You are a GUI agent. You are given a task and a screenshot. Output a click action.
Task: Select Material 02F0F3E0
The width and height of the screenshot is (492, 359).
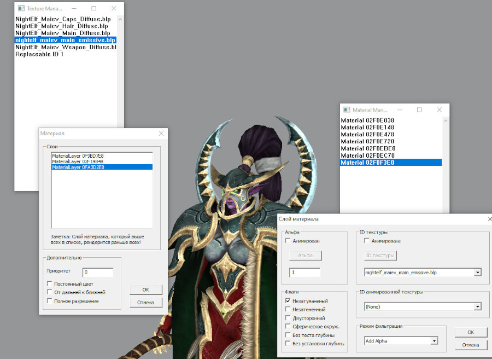click(391, 163)
